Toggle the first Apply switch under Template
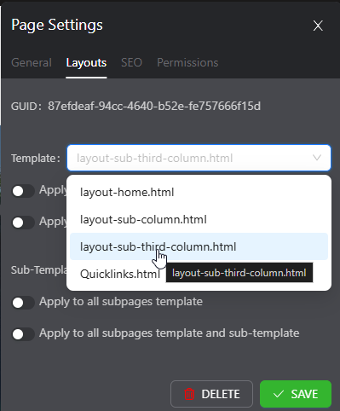This screenshot has width=340, height=411. coord(23,191)
